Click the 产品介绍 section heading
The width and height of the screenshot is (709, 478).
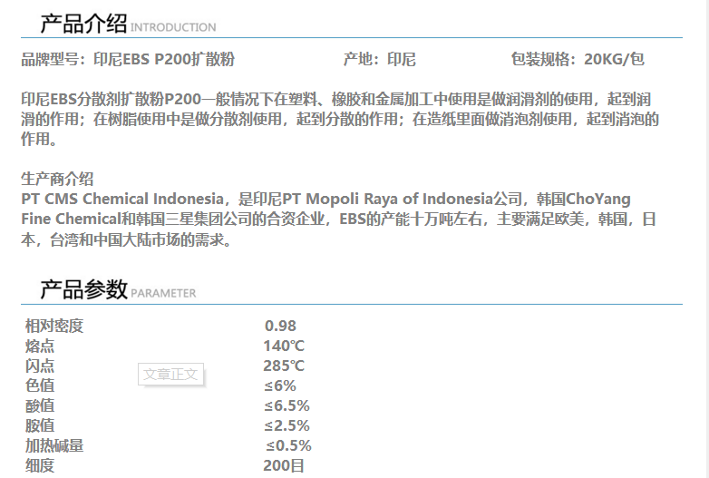83,24
